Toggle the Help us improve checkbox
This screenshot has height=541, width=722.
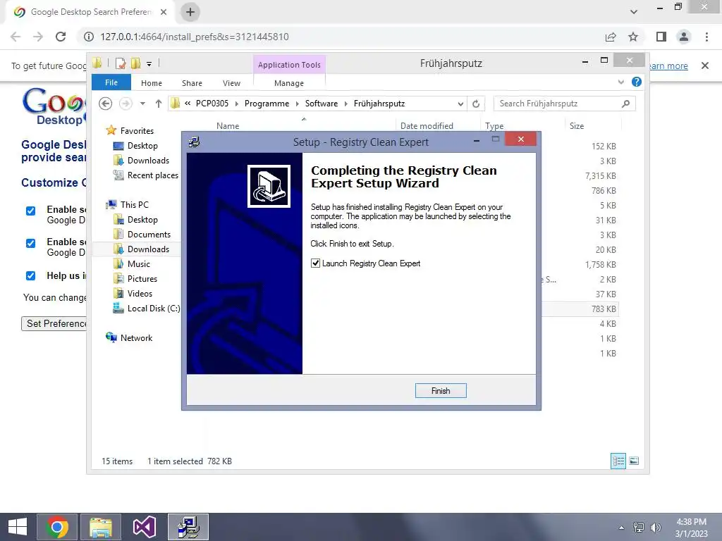[x=30, y=275]
